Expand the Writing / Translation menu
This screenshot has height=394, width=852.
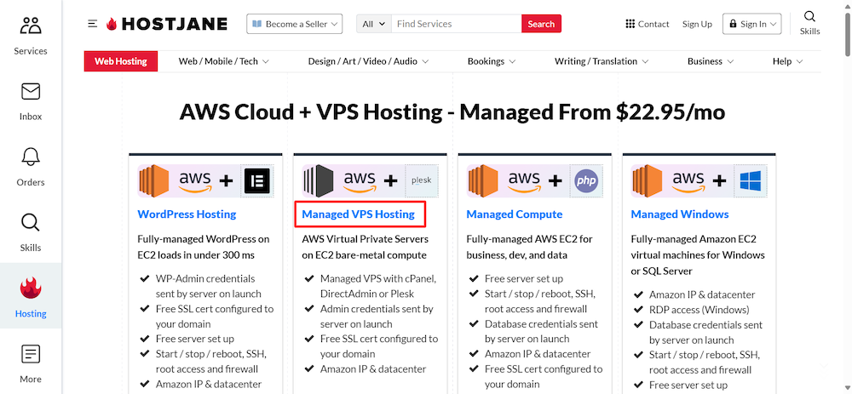point(602,61)
